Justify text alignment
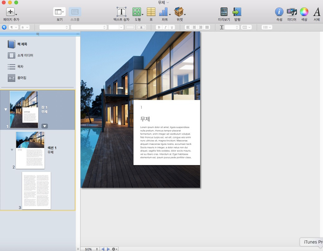Image resolution: width=323 pixels, height=251 pixels. pyautogui.click(x=207, y=27)
